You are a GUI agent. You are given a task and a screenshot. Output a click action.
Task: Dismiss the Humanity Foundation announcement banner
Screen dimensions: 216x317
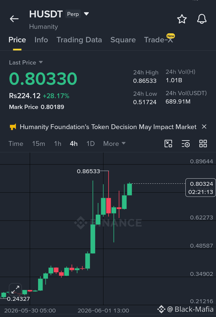pos(204,127)
